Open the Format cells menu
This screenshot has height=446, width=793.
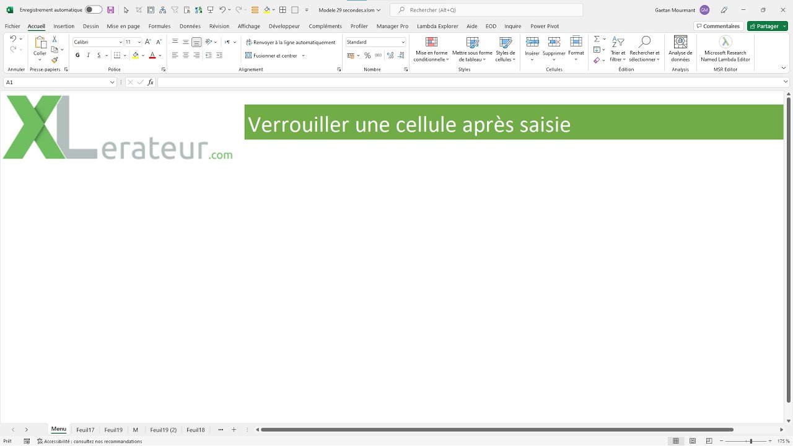[x=576, y=48]
